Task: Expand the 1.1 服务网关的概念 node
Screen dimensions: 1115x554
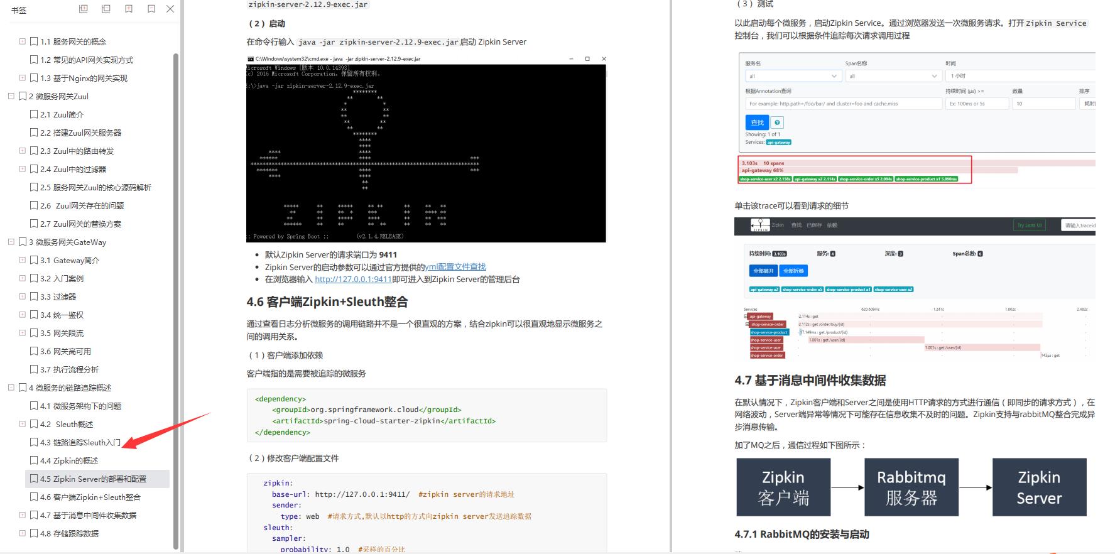Action: pos(23,41)
